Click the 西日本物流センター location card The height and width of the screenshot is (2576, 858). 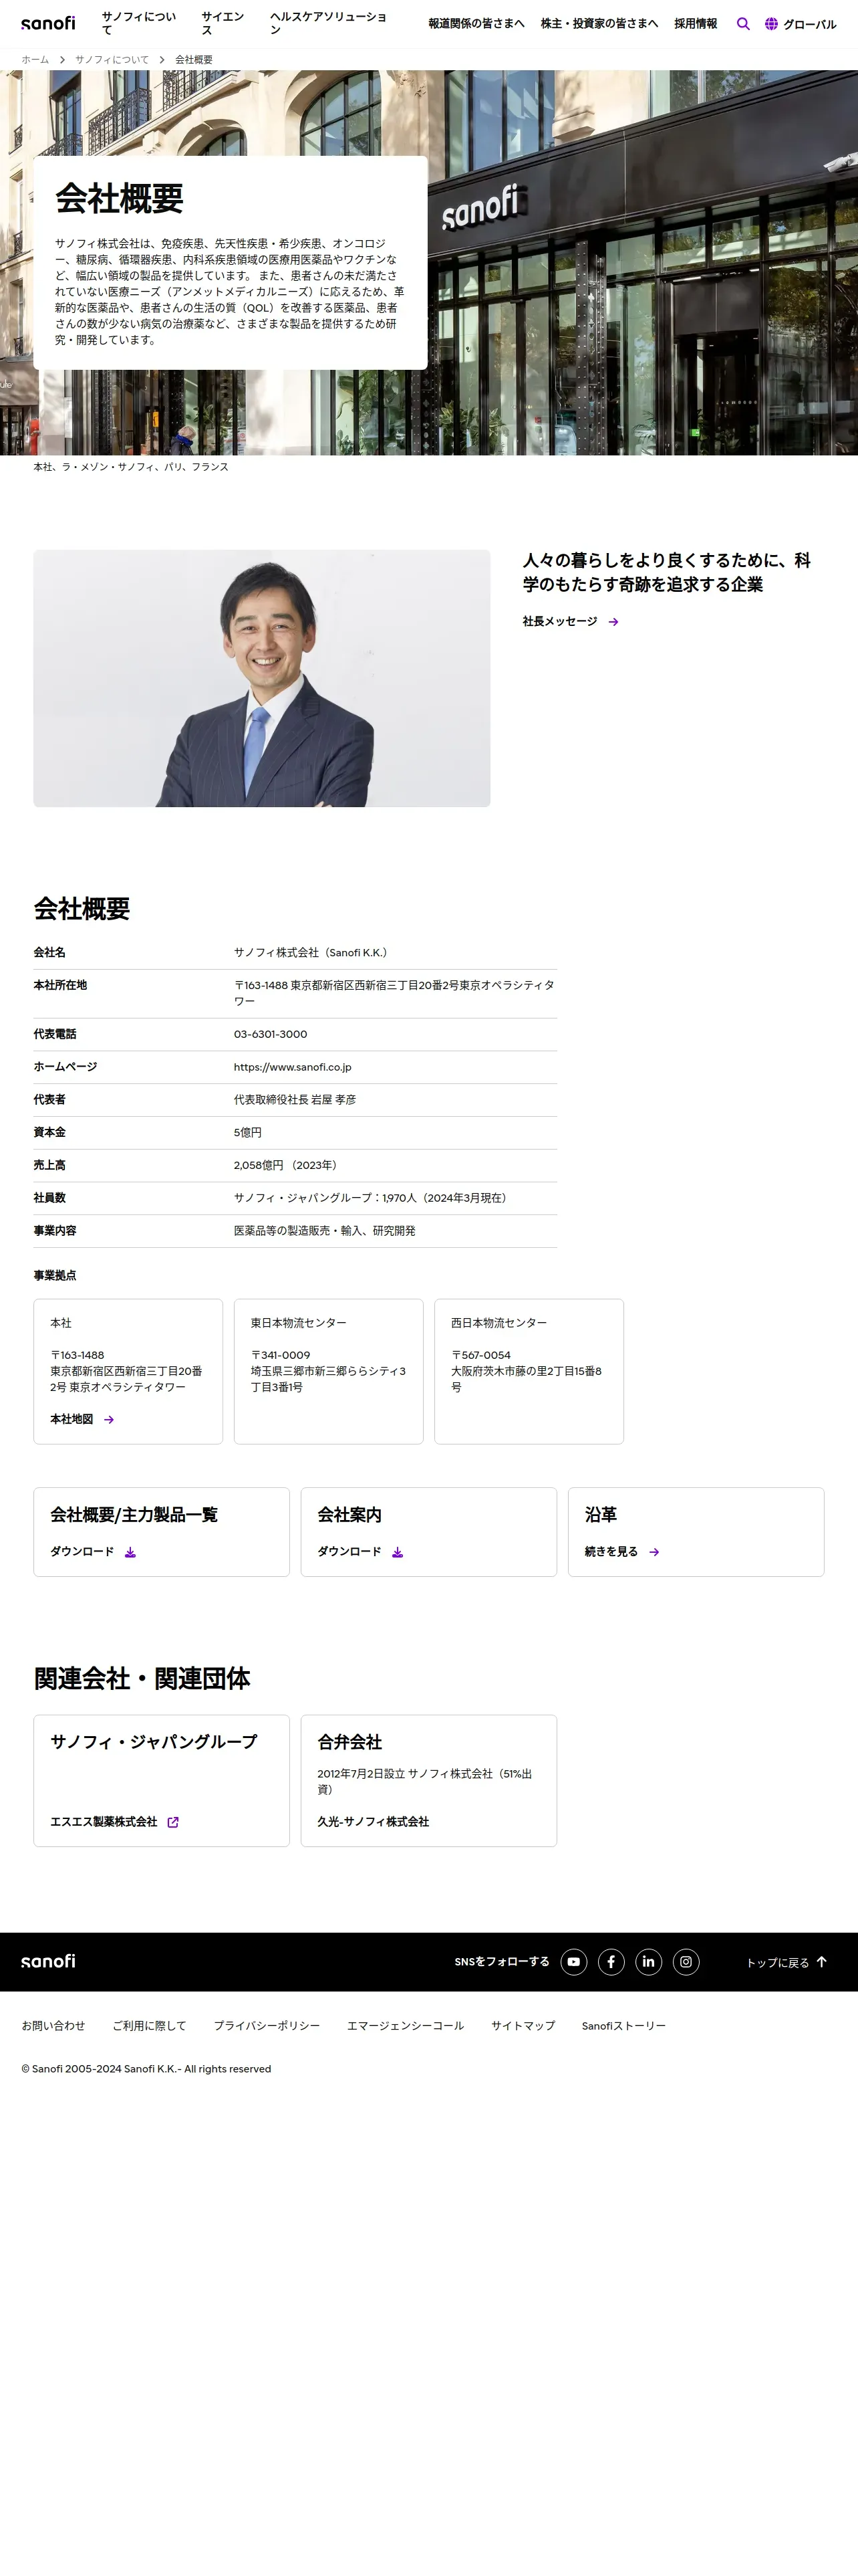[x=529, y=1371]
